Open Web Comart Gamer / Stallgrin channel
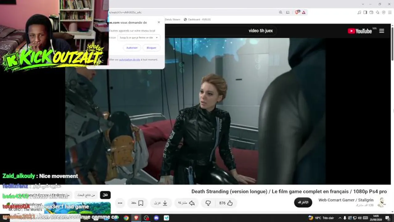394x222 pixels. (x=346, y=200)
